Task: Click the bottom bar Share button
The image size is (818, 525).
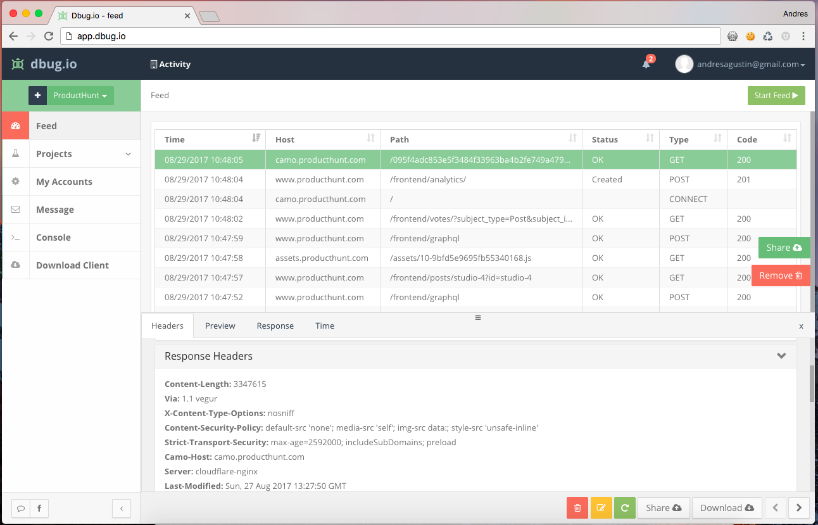Action: click(664, 508)
